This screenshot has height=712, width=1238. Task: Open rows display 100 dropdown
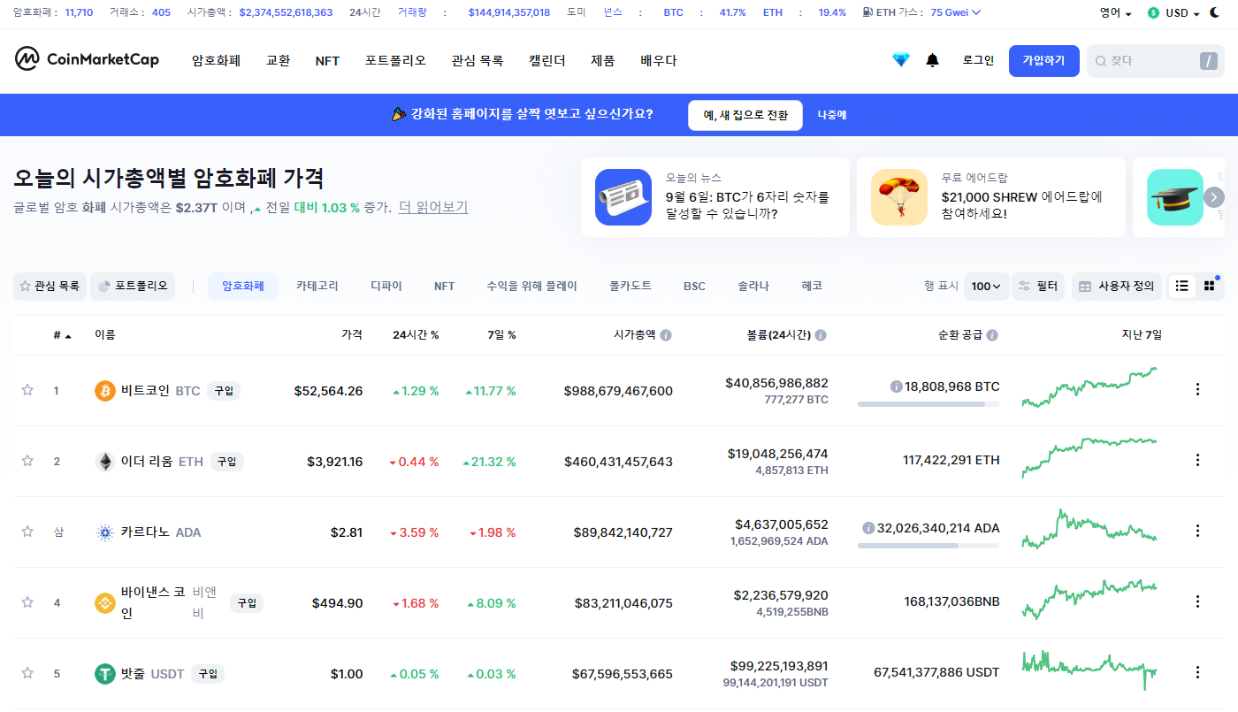(986, 286)
